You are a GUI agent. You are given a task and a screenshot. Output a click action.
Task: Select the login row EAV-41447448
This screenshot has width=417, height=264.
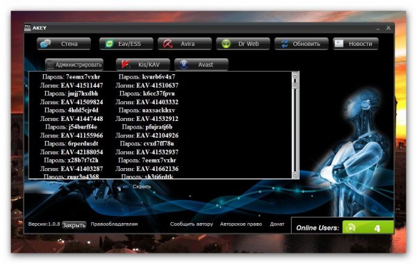(x=72, y=119)
